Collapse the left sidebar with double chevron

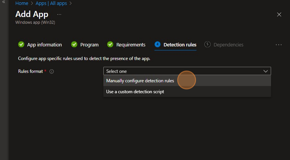point(4,2)
